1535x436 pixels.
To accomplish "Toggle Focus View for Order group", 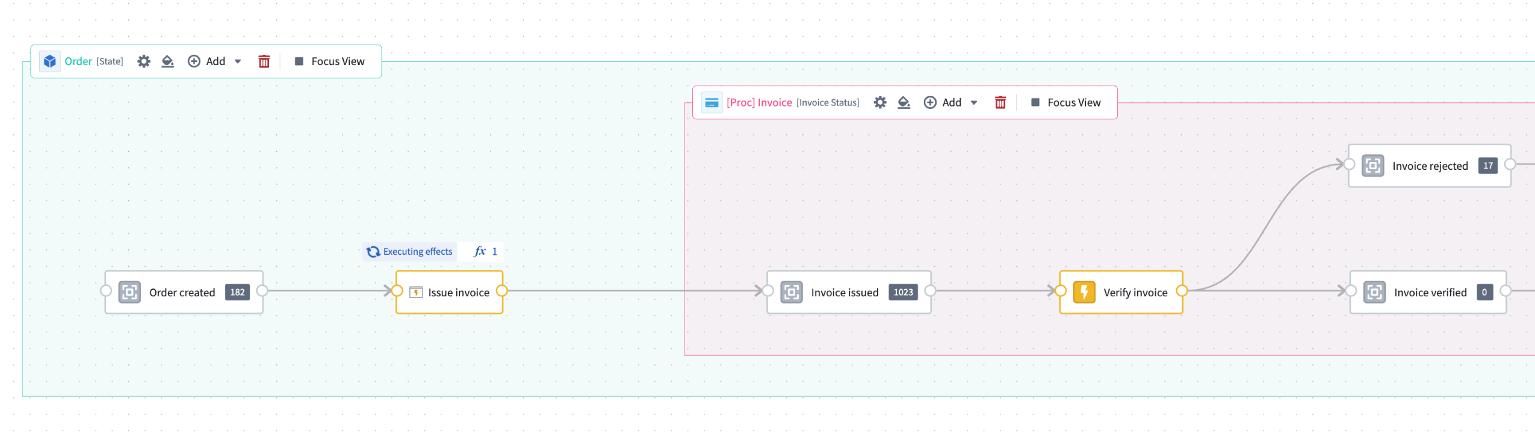I will pos(329,61).
